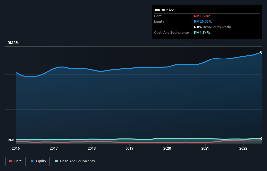This screenshot has height=171, width=267.
Task: Click the Equity endpoint marker on chart
Action: (x=261, y=52)
